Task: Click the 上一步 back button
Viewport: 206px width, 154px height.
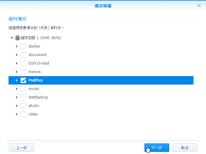Action: (x=22, y=148)
